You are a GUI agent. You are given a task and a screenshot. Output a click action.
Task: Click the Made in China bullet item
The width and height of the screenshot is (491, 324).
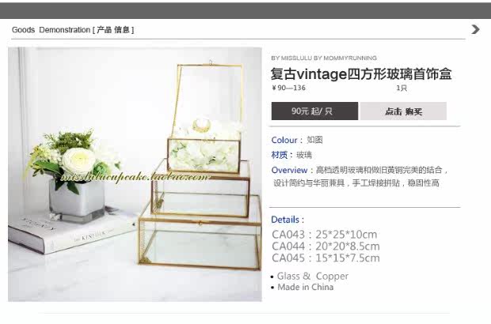(303, 287)
